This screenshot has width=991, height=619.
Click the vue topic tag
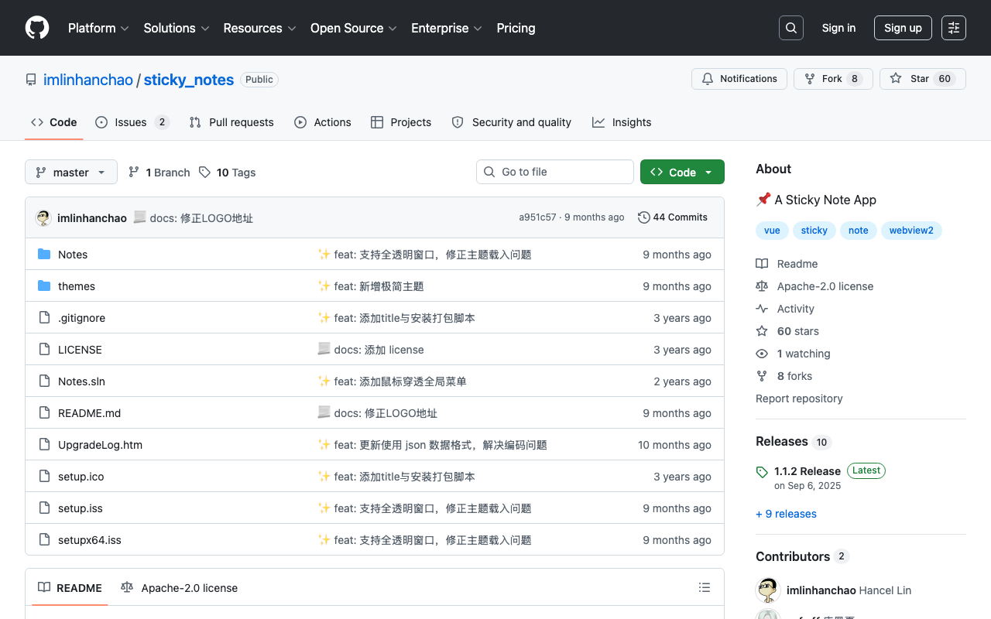pos(772,231)
